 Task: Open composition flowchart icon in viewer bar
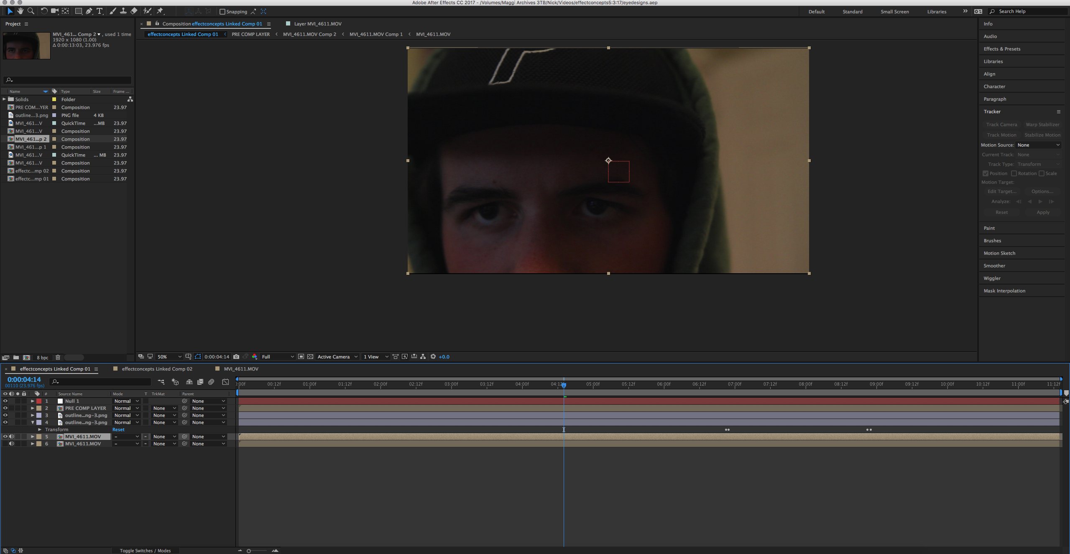coord(423,357)
